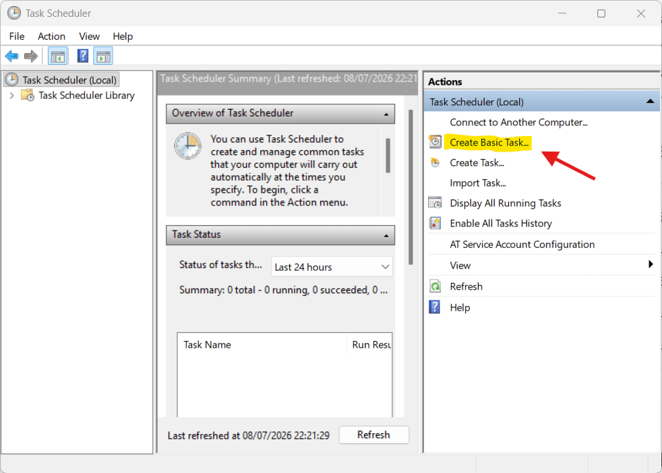Open the View menu in the menu bar
Screen dimensions: 662x473
(x=89, y=36)
